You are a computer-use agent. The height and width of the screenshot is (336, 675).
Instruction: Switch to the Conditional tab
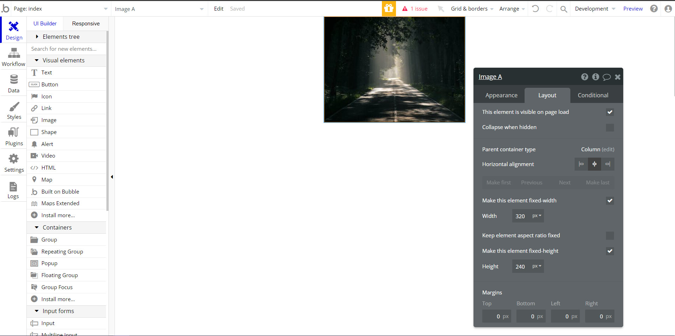(593, 95)
